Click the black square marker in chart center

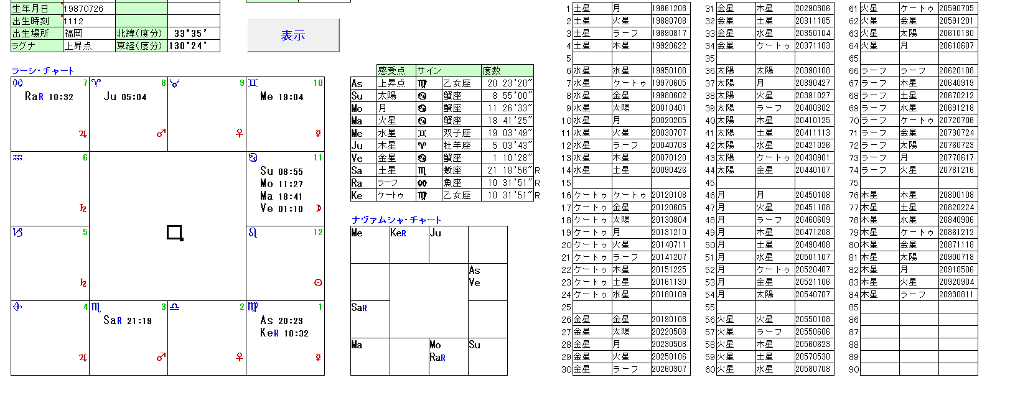175,233
